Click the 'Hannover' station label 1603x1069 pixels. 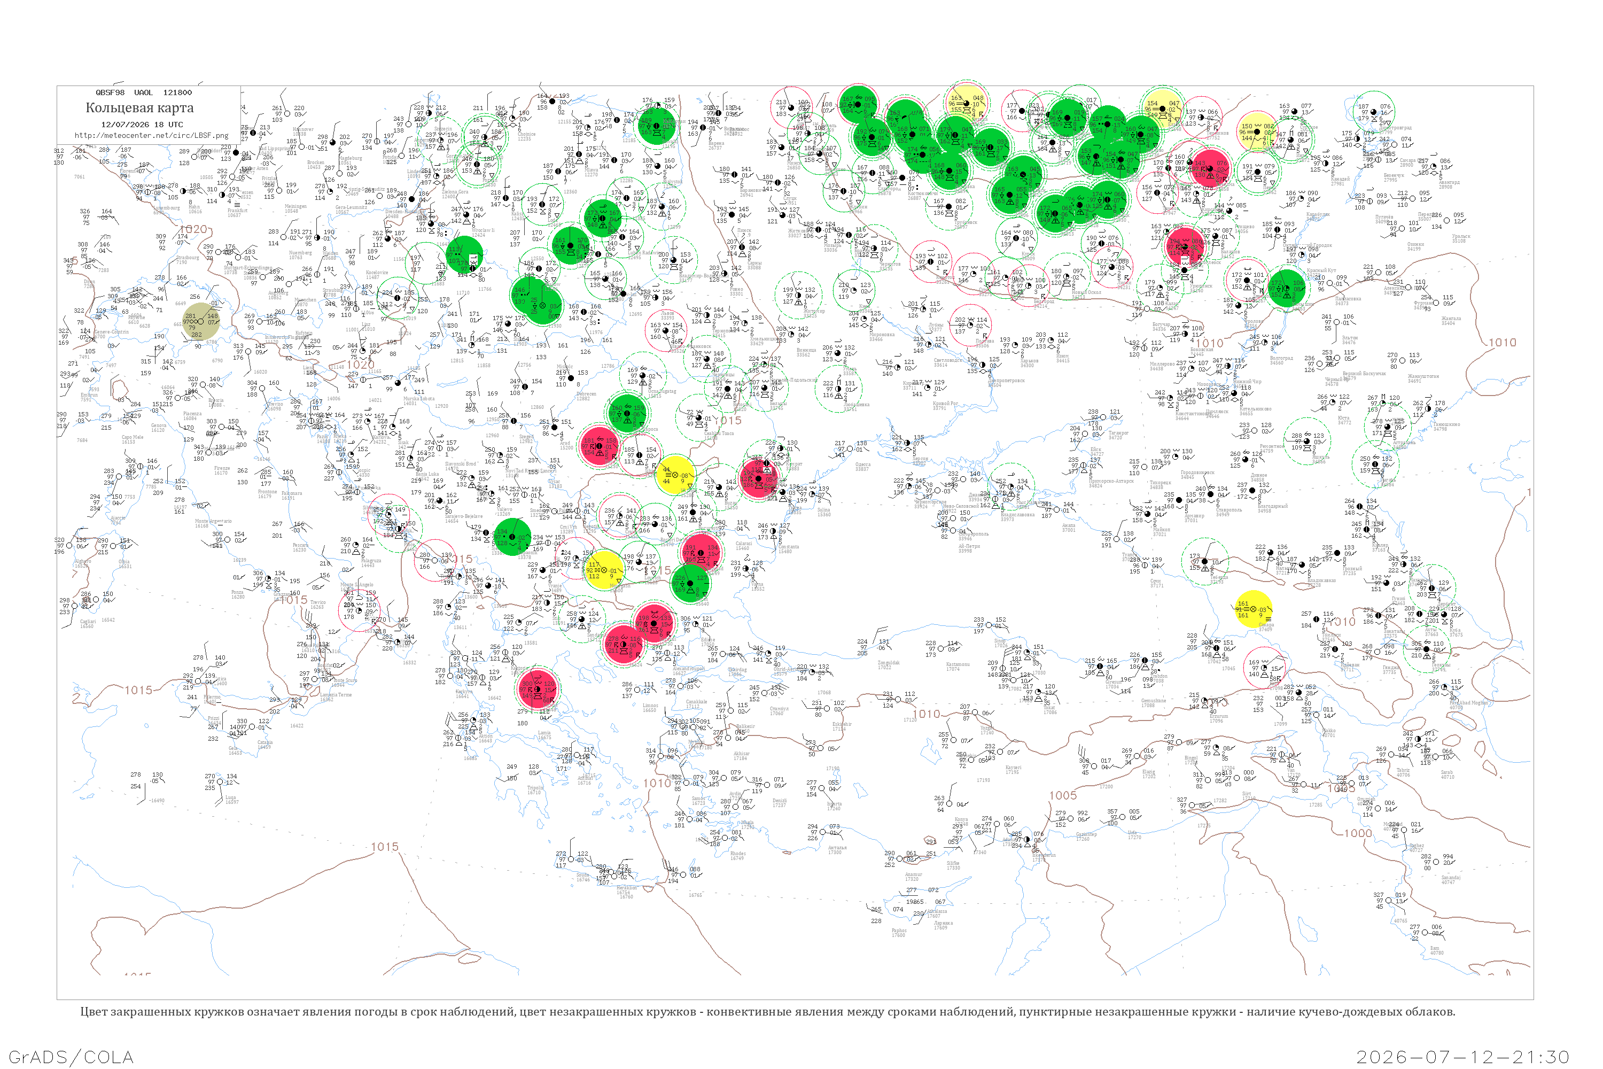304,131
